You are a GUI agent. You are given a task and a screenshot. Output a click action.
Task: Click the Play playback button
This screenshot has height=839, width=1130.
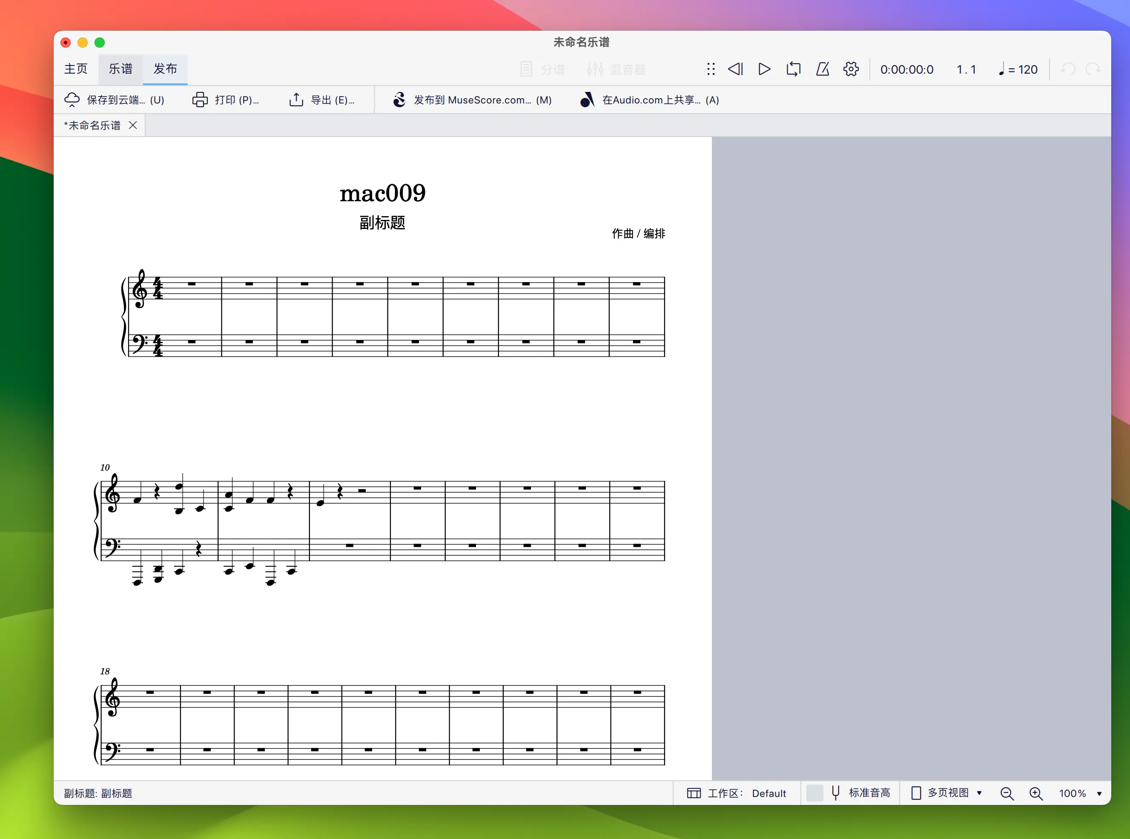(x=764, y=69)
